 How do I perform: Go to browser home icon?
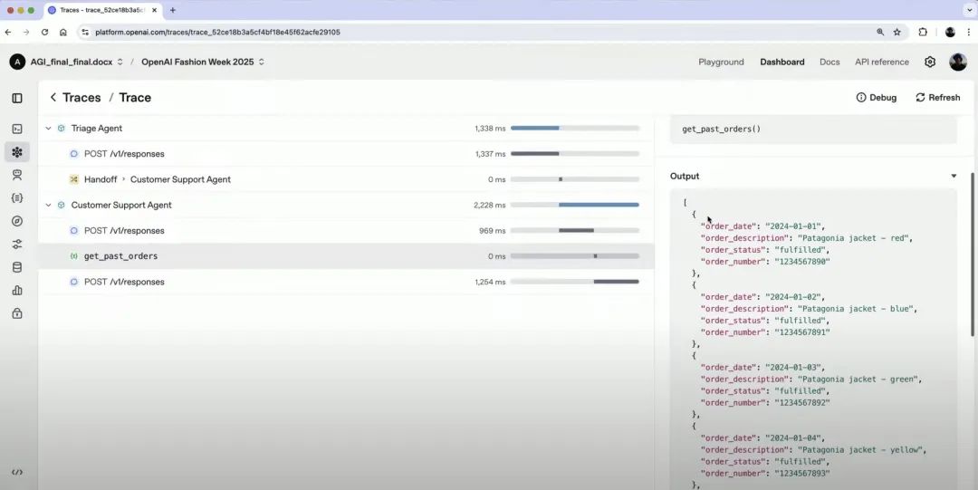63,32
